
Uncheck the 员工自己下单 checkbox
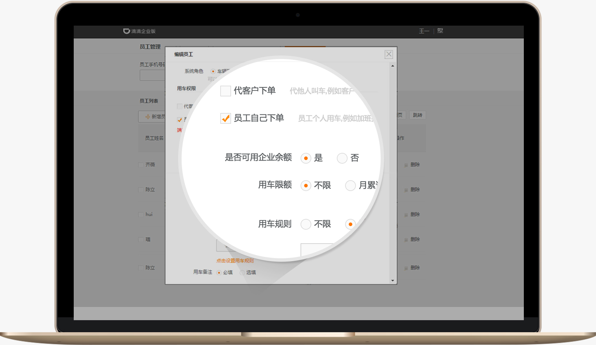coord(226,118)
